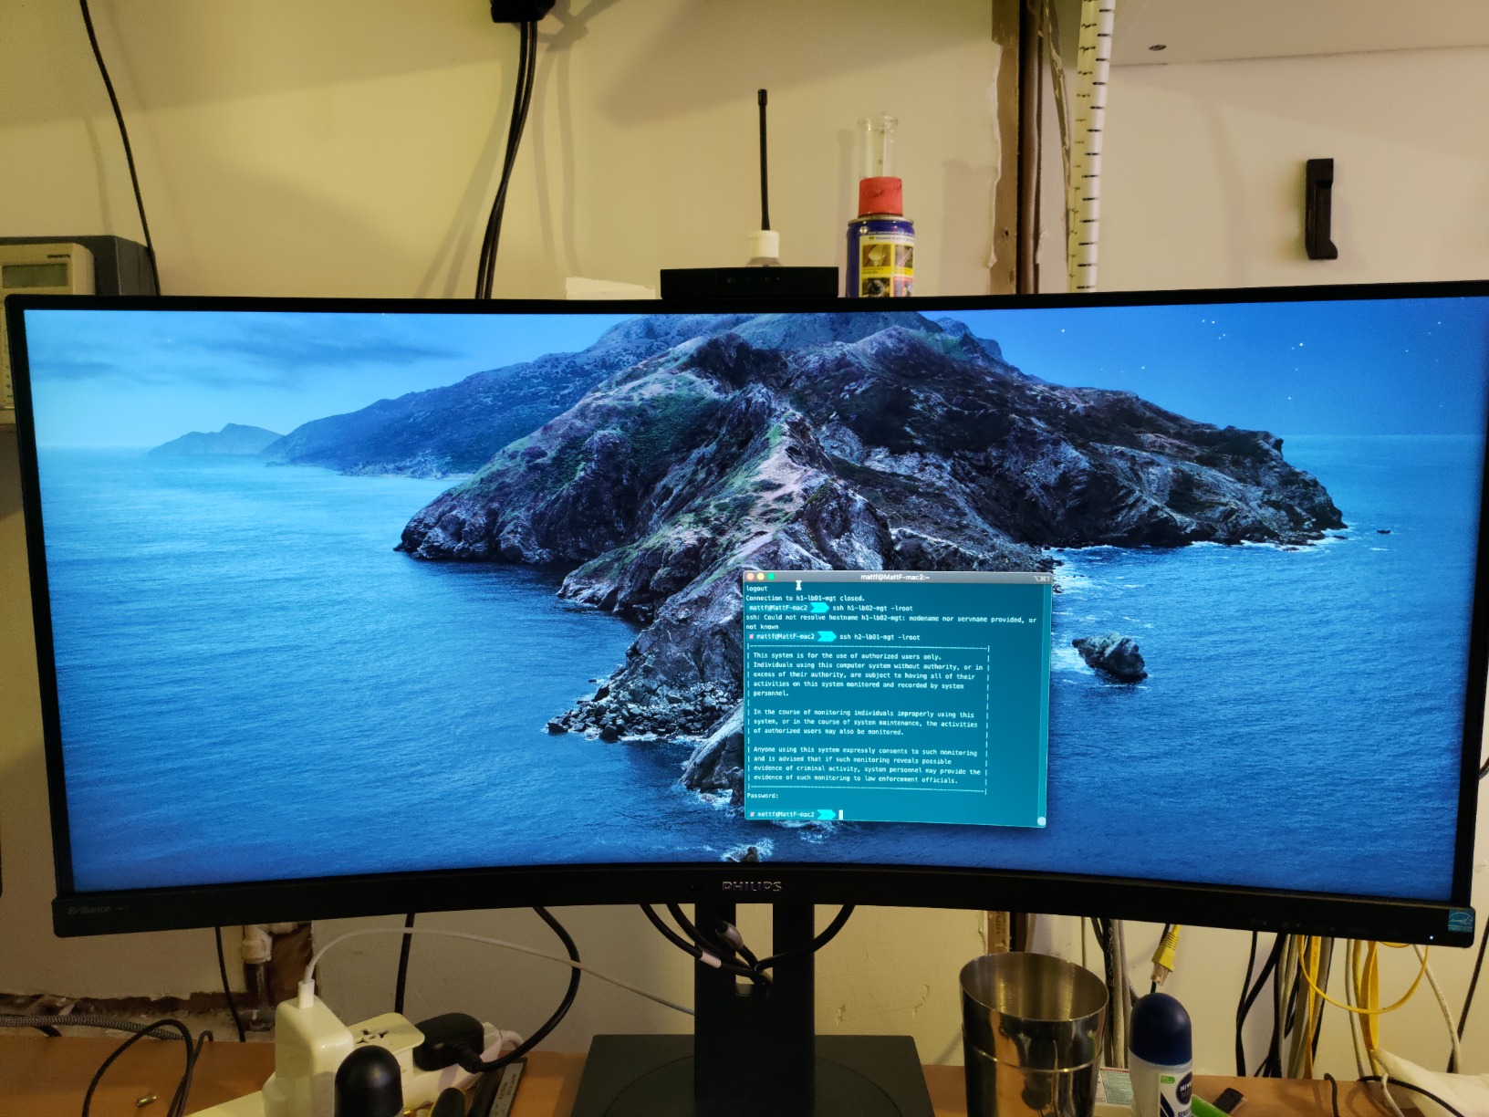Click the "monitoring reveals possible" line
1489x1117 pixels.
(x=852, y=760)
